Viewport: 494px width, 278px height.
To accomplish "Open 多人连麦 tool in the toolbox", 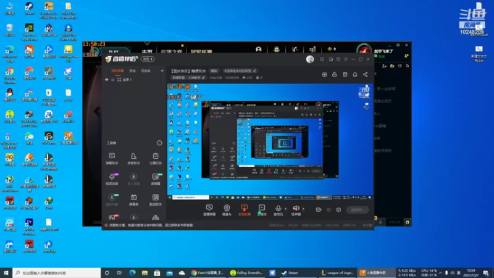I will [133, 179].
